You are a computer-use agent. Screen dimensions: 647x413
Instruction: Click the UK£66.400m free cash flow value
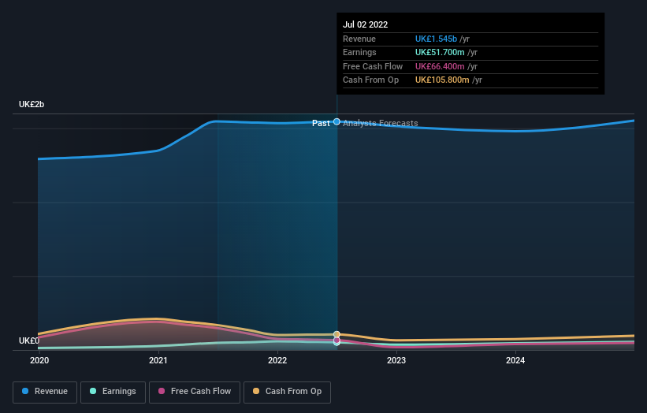coord(440,66)
